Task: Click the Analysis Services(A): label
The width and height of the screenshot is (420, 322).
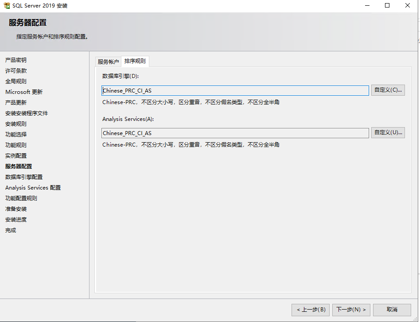Action: tap(128, 119)
